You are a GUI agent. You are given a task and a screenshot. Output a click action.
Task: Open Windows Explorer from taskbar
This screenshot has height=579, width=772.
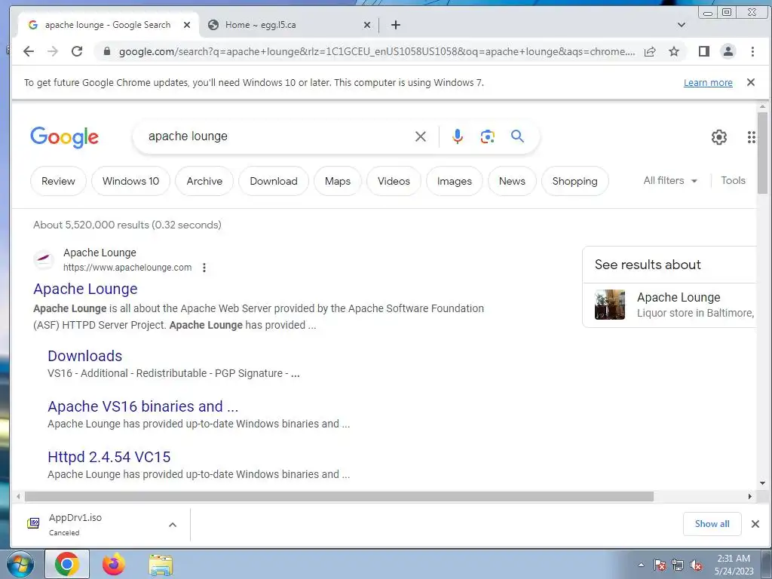pyautogui.click(x=161, y=565)
